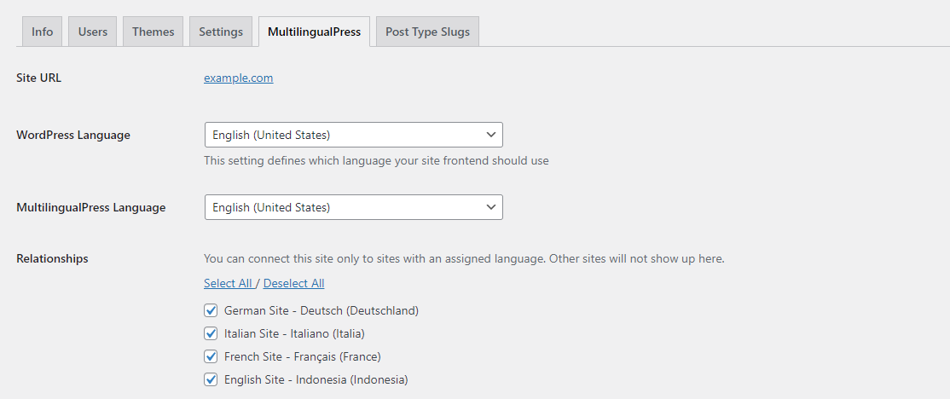Screen dimensions: 950x399
Task: Click the English Site - Indonesia label
Action: tap(316, 380)
